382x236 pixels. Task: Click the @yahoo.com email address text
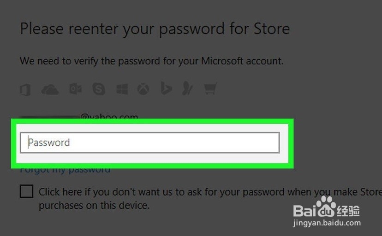[x=109, y=116]
